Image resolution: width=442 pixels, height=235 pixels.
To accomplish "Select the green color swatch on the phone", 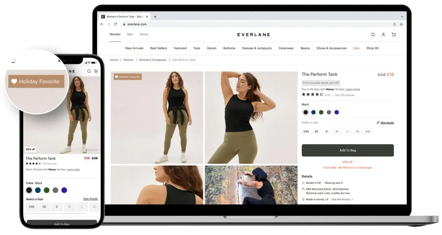I will 47,190.
